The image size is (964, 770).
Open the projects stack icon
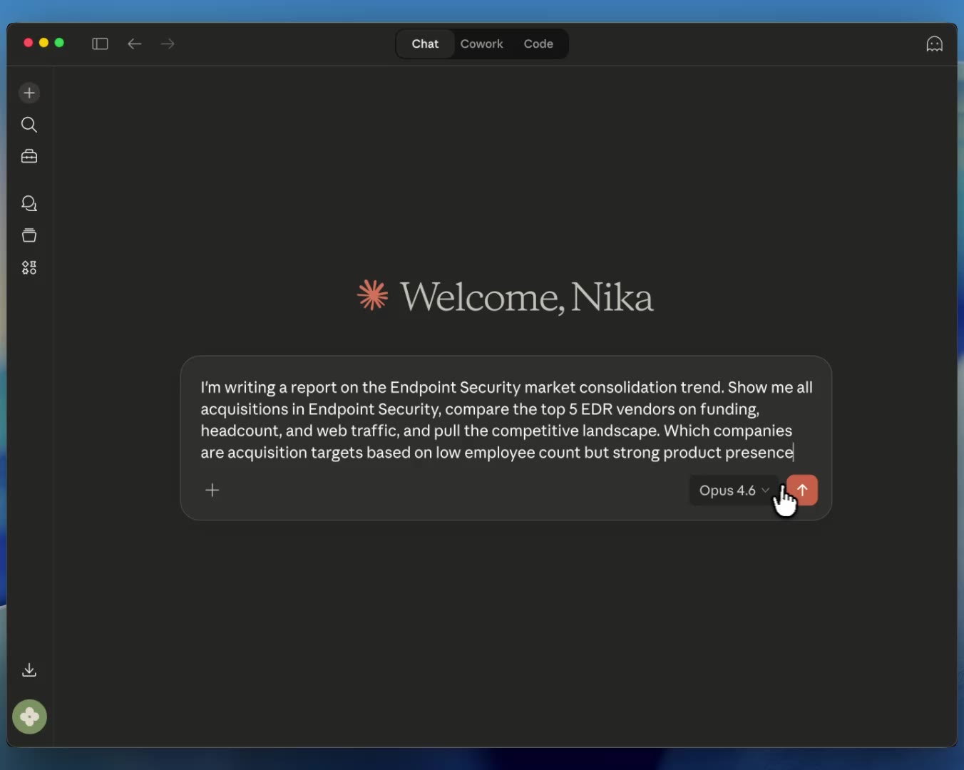coord(29,235)
